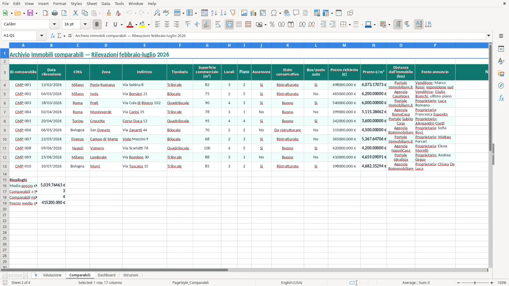
Task: Open the Styles menu
Action: (76, 3)
